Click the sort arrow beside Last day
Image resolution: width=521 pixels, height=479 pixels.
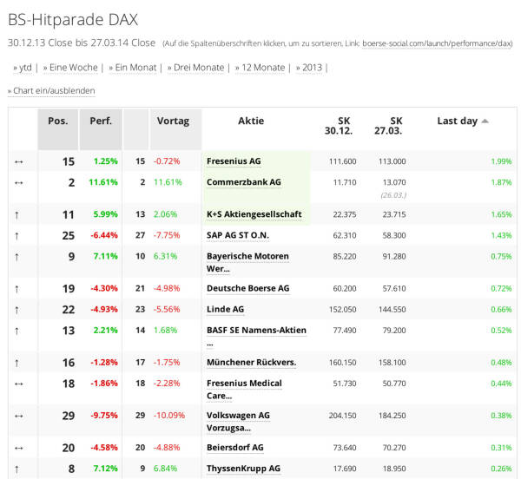click(485, 121)
